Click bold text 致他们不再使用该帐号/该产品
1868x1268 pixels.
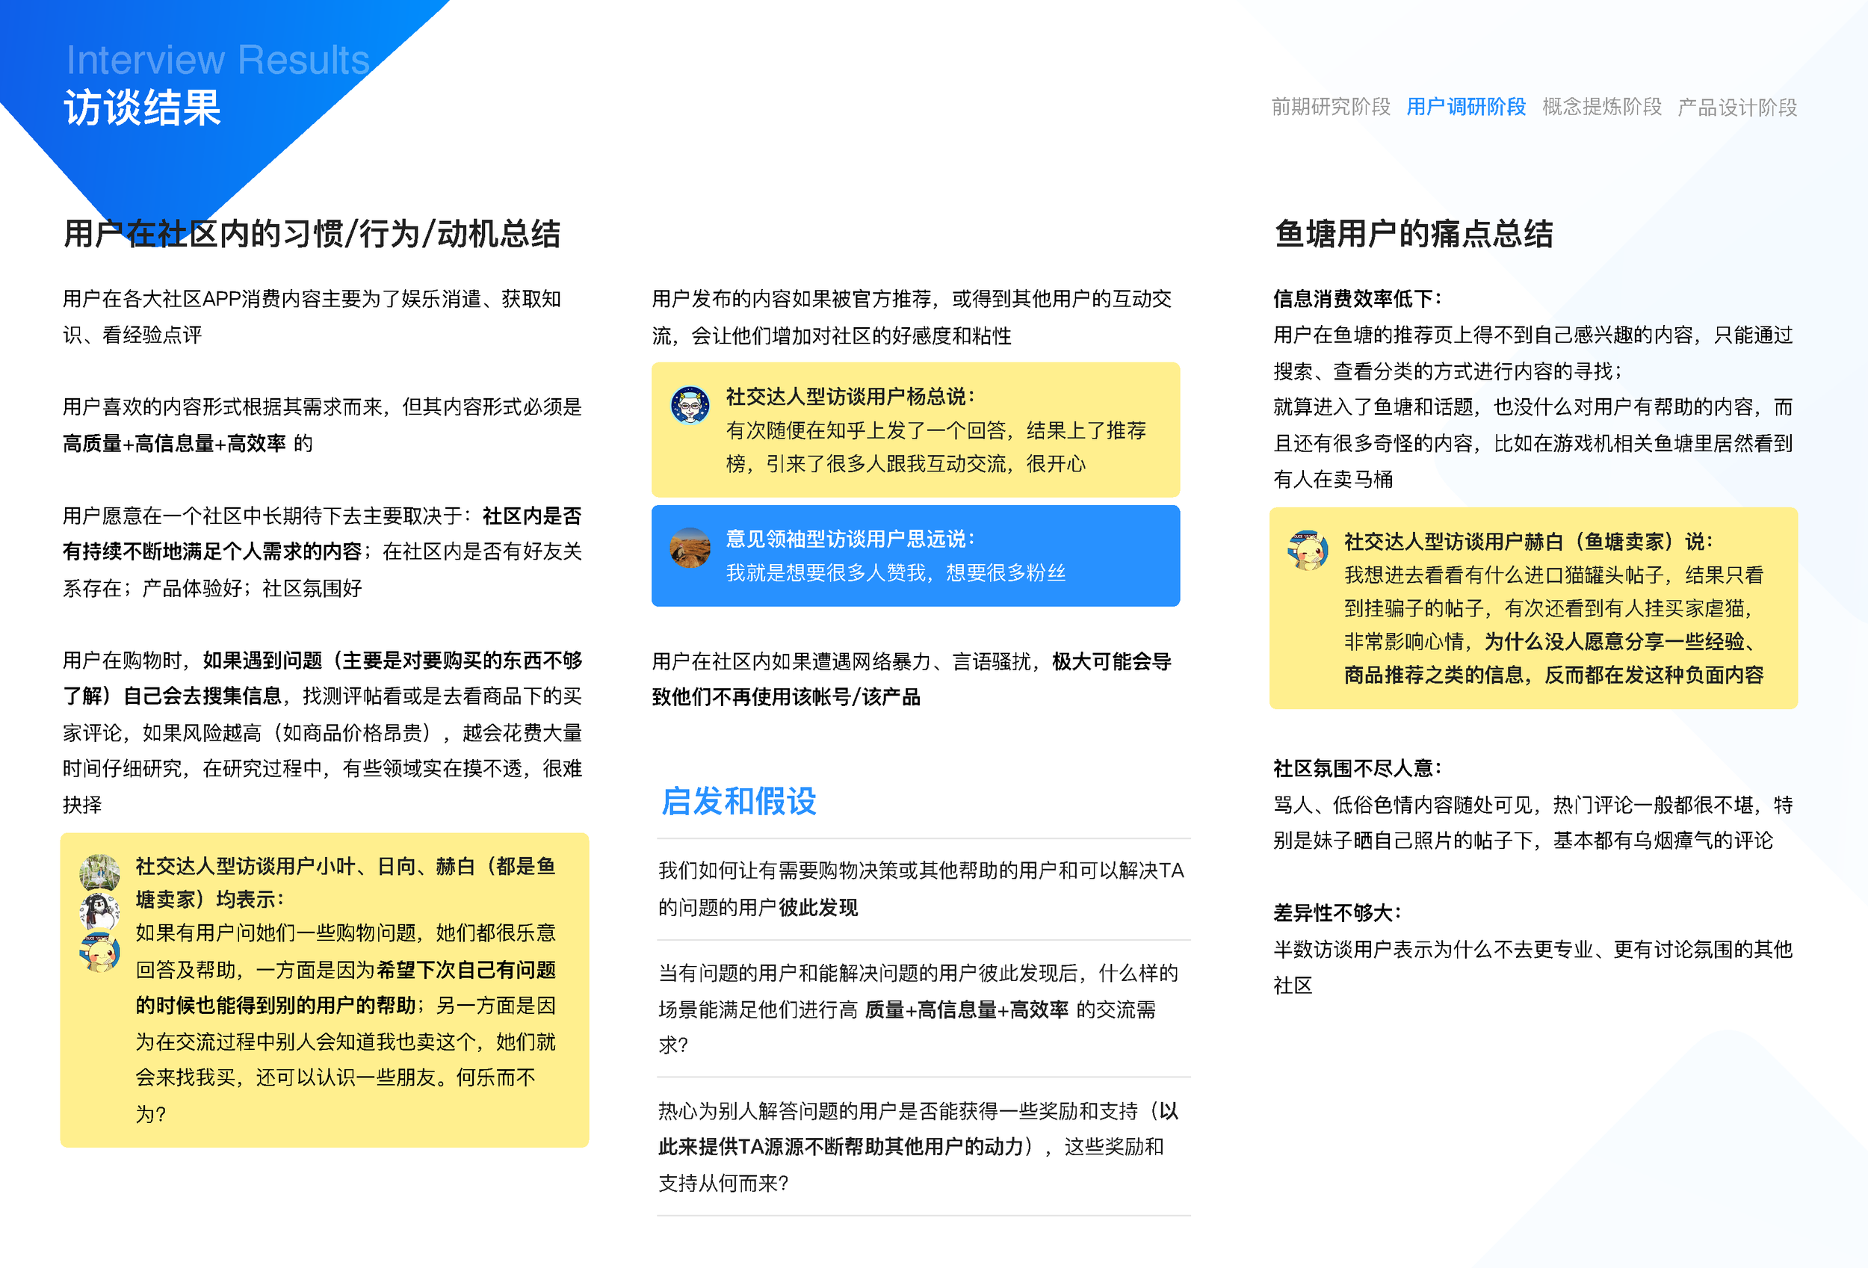pos(786,696)
